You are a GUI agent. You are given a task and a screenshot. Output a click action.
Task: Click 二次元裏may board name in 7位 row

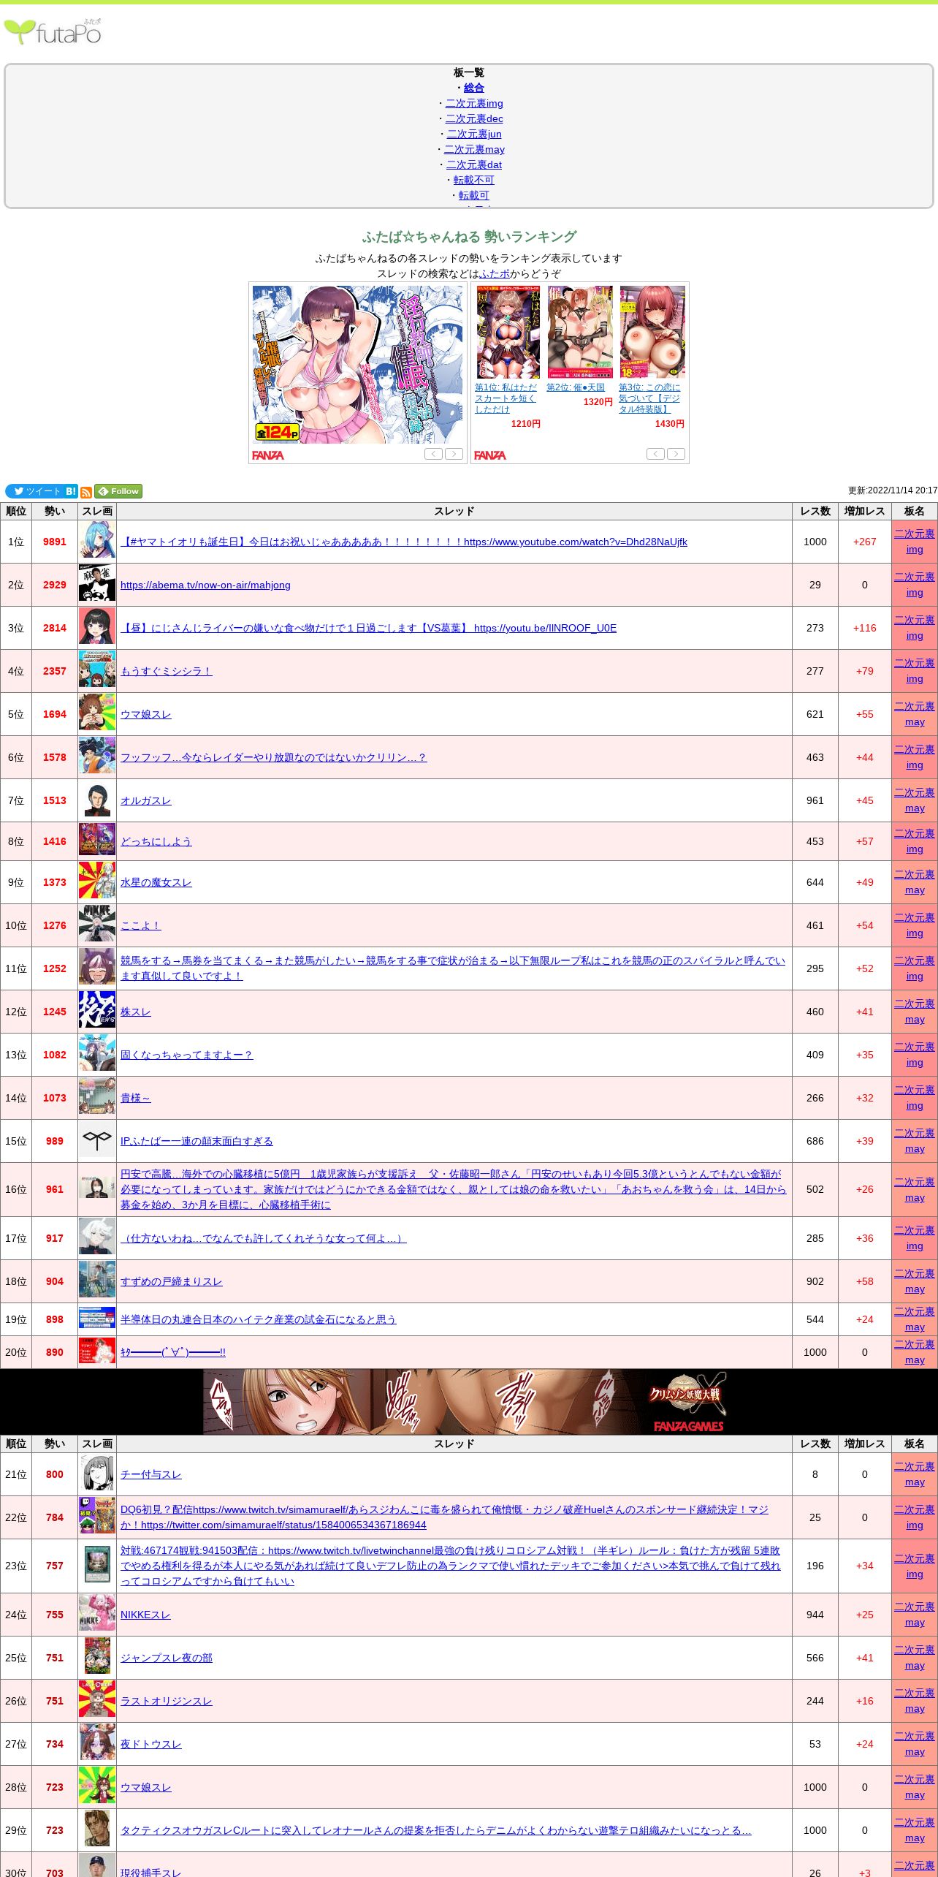915,800
